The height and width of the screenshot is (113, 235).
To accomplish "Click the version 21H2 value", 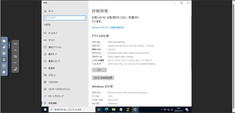I will pyautogui.click(x=110, y=96).
